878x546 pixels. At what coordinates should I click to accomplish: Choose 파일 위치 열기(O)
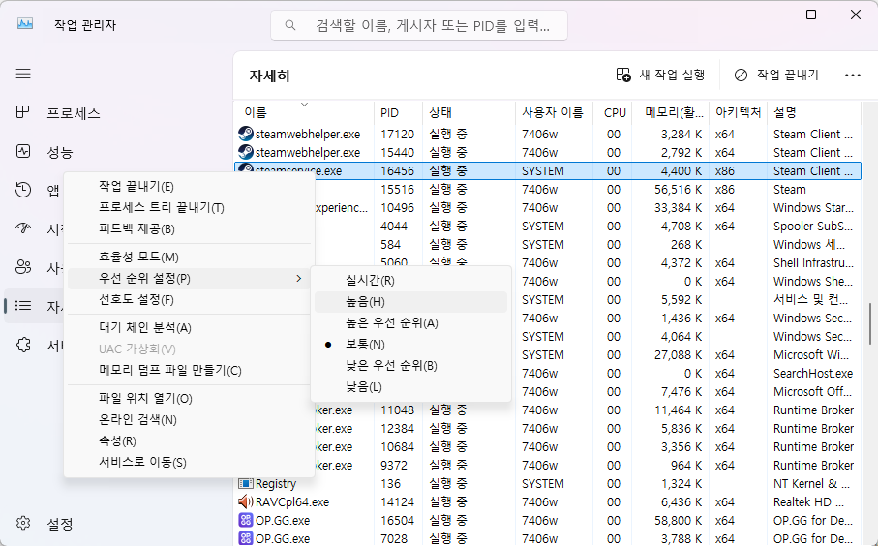pyautogui.click(x=190, y=398)
